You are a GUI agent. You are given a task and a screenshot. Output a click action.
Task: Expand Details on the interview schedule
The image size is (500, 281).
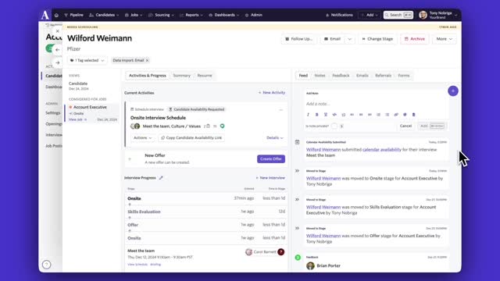click(274, 138)
